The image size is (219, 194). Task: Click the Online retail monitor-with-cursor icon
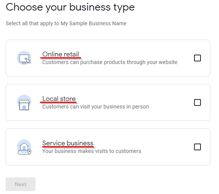(x=24, y=58)
